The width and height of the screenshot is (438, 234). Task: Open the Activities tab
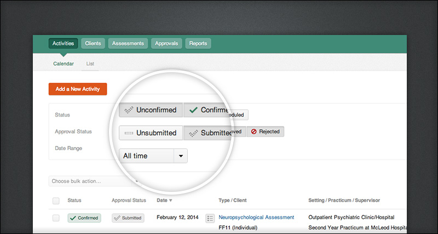63,44
